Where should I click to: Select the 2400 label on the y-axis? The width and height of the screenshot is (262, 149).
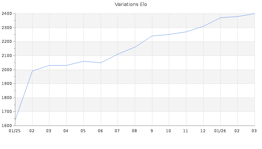point(6,14)
